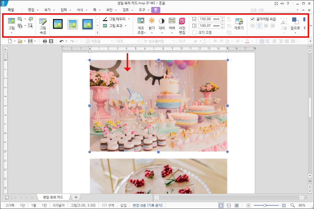
Task: Select the 생일 축하 카드 document tab
Action: [x=53, y=197]
